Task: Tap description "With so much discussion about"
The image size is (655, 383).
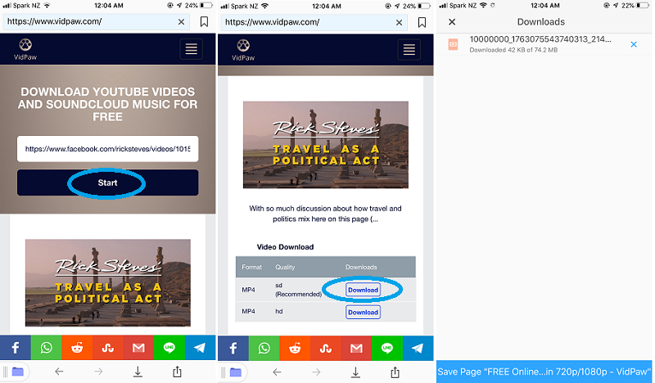Action: pos(325,214)
